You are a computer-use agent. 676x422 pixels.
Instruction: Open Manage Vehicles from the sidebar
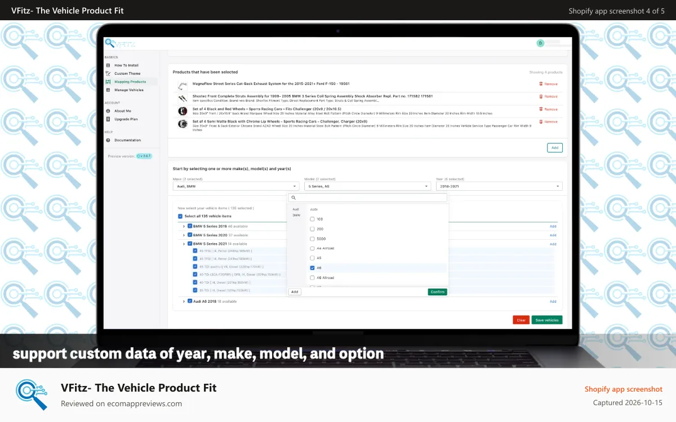pyautogui.click(x=129, y=89)
